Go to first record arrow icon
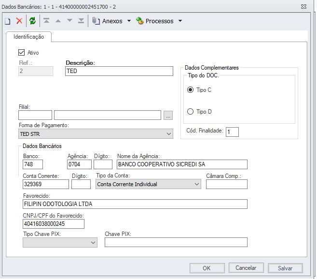Screen dimensions: 317x279 pos(47,21)
